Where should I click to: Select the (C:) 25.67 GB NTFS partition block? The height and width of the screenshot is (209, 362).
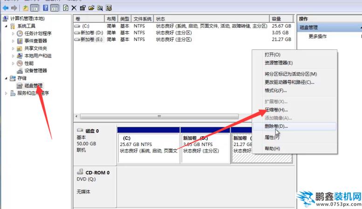[149, 148]
